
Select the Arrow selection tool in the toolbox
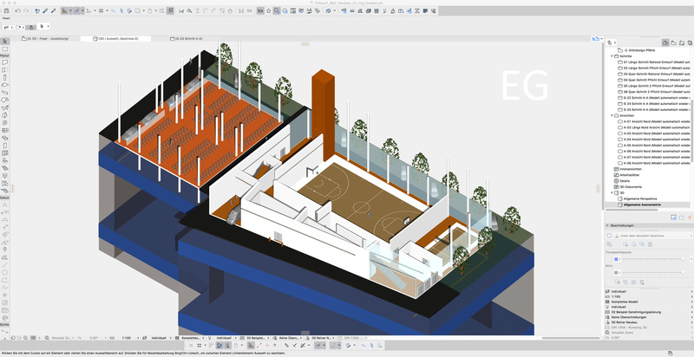click(x=5, y=41)
